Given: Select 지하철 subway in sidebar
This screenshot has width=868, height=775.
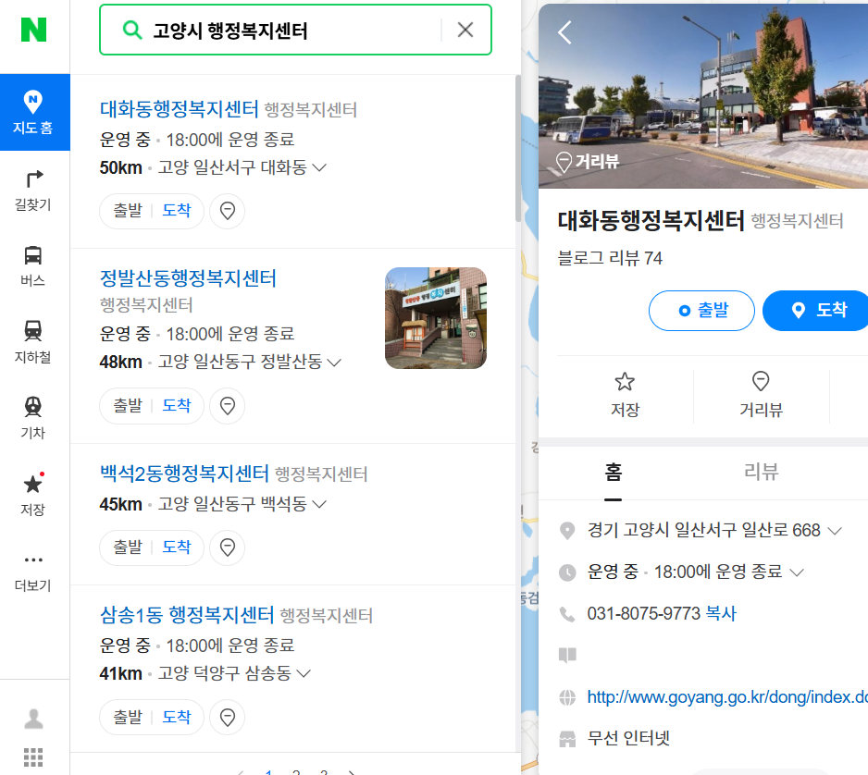Looking at the screenshot, I should [33, 342].
